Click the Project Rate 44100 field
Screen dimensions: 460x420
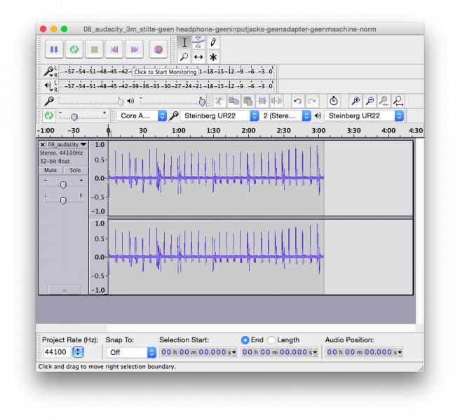point(57,352)
